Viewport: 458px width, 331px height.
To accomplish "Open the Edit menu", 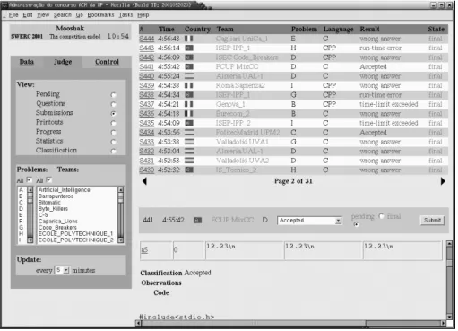I will (28, 15).
